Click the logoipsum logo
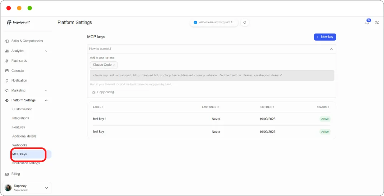This screenshot has width=384, height=196. pyautogui.click(x=18, y=22)
